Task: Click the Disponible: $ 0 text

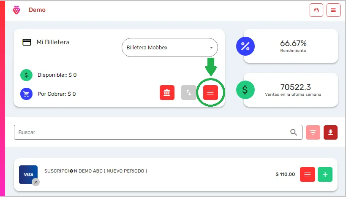Action: (x=57, y=75)
